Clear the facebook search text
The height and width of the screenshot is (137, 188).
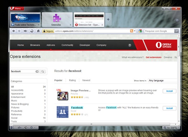pyautogui.click(x=37, y=71)
